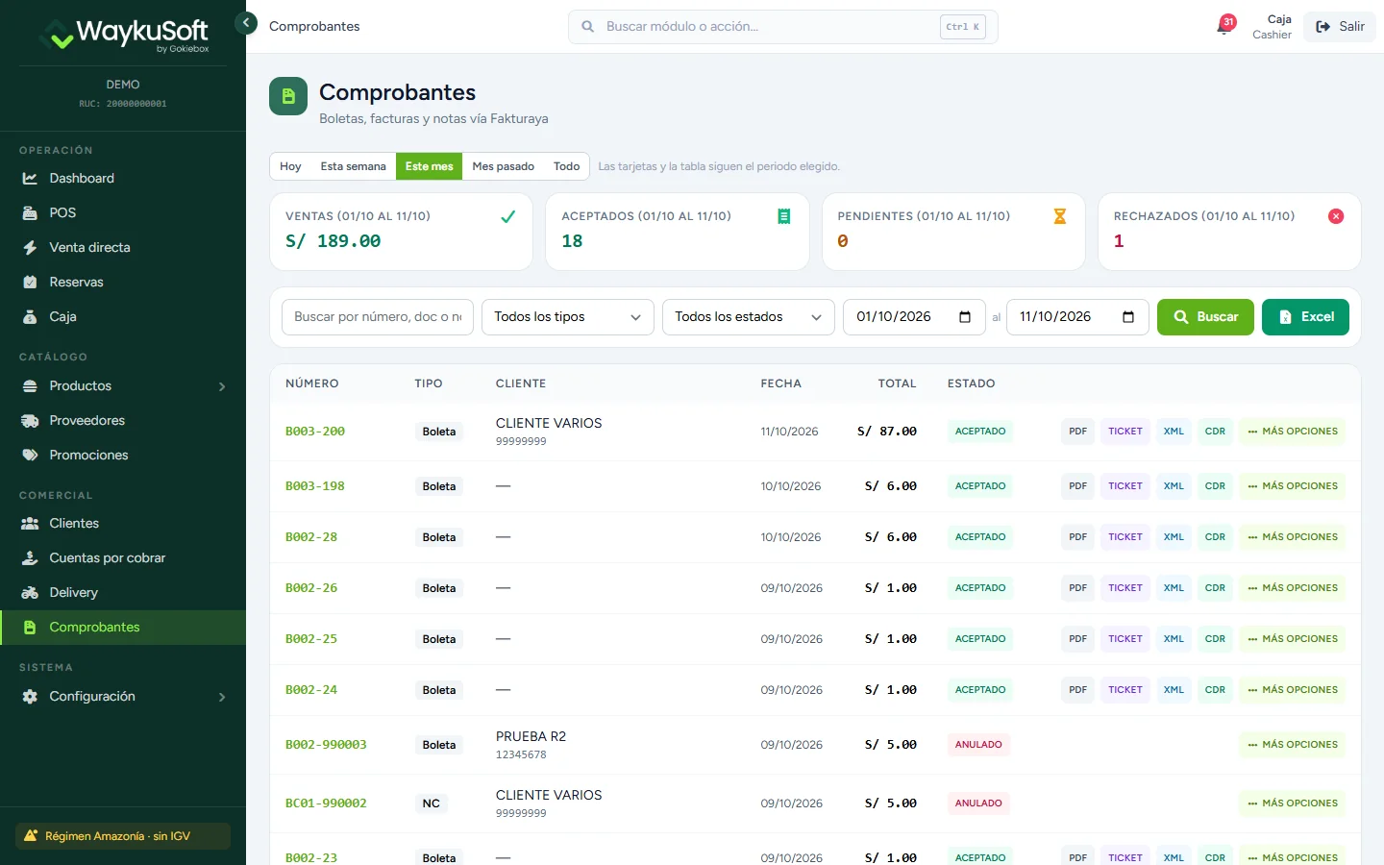Image resolution: width=1384 pixels, height=865 pixels.
Task: Export the list with the Excel button
Action: point(1305,317)
